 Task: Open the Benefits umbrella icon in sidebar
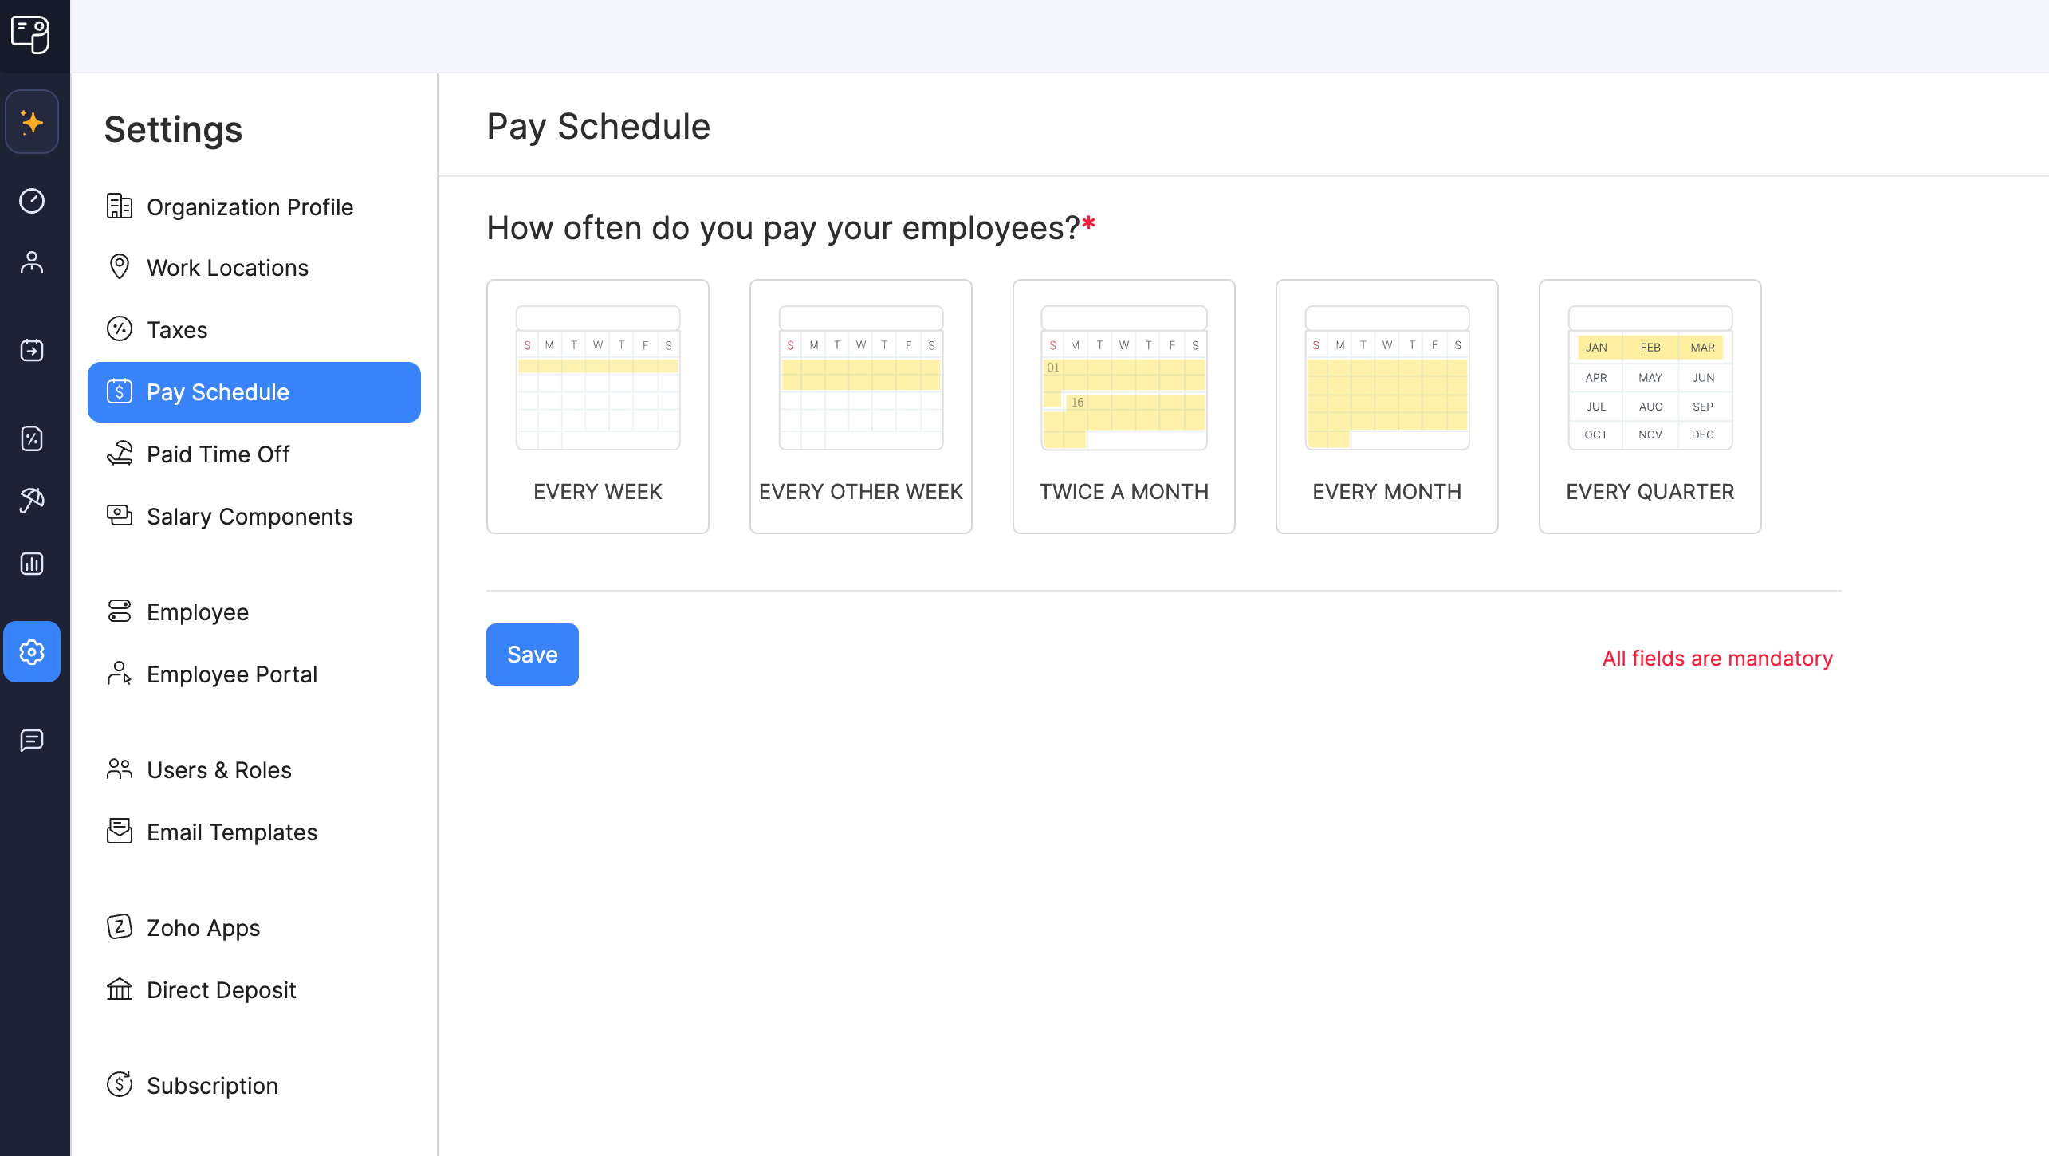(32, 501)
